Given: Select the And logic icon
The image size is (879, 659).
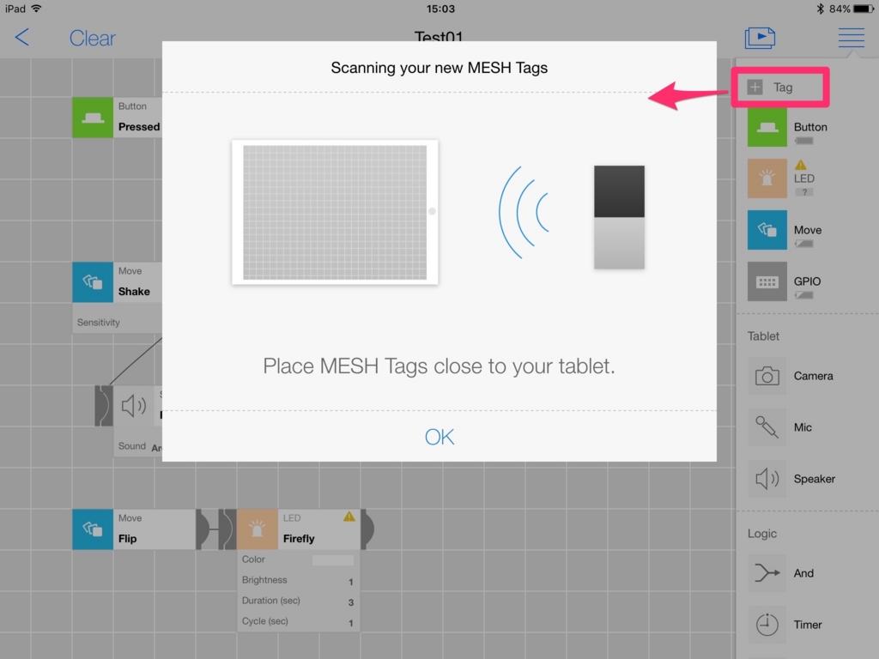Looking at the screenshot, I should tap(767, 573).
